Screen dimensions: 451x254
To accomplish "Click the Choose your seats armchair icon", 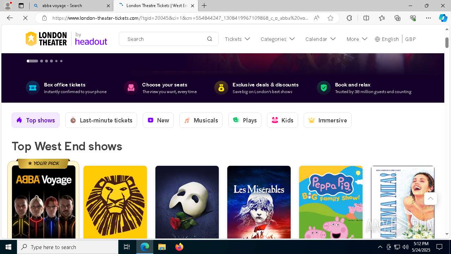I will coord(131,88).
